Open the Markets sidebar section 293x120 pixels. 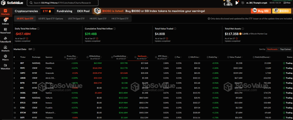[5, 12]
